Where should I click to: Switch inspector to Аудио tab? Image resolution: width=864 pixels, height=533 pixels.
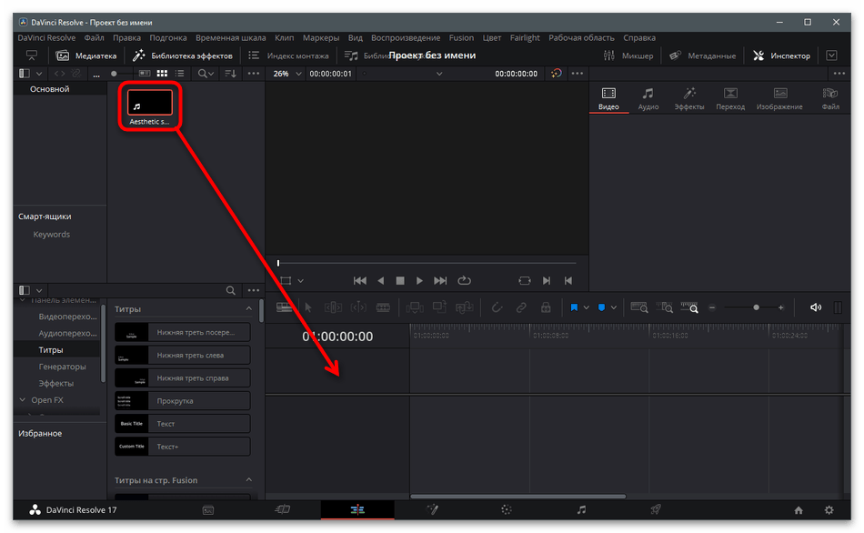pyautogui.click(x=648, y=98)
